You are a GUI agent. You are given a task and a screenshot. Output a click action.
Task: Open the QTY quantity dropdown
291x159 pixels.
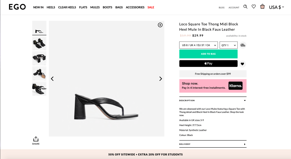228,45
